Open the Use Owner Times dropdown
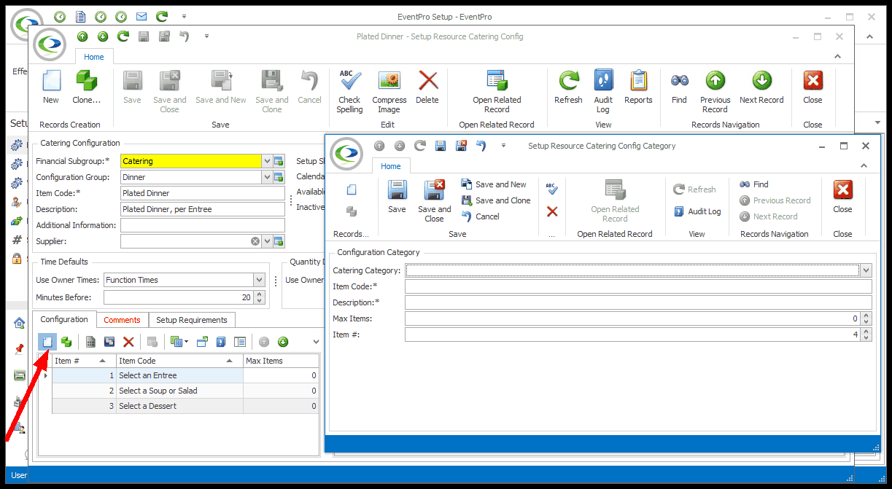Screen dimensions: 892x489 [x=259, y=280]
